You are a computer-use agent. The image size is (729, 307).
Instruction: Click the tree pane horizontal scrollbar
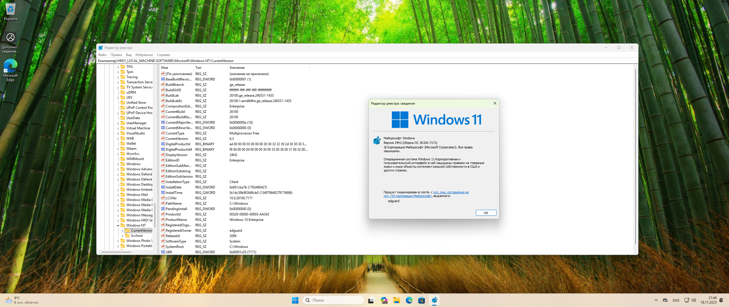116,252
